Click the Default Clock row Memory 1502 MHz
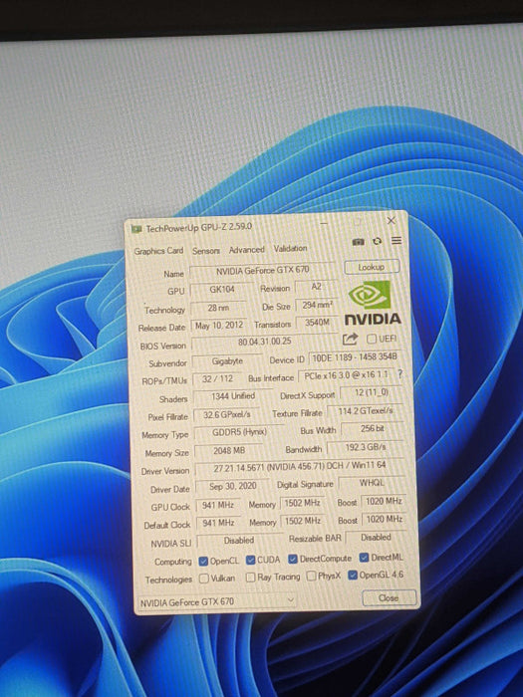 [303, 521]
